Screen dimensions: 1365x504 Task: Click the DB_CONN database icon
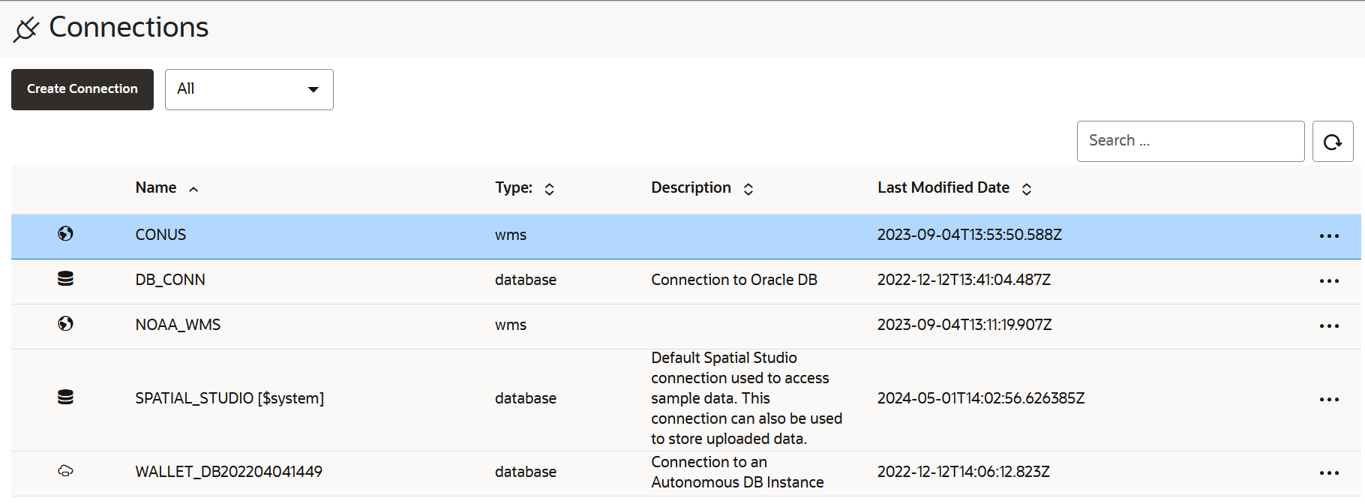pyautogui.click(x=66, y=279)
